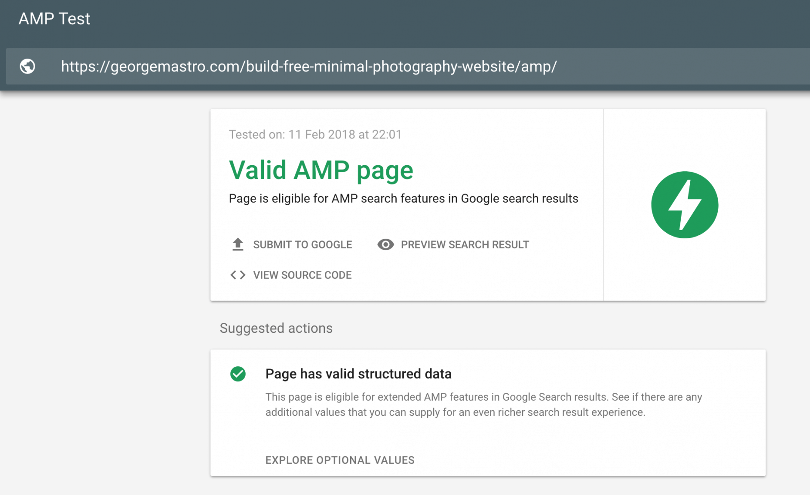Click the green AMP lightning bolt logo
The image size is (810, 495).
(684, 205)
